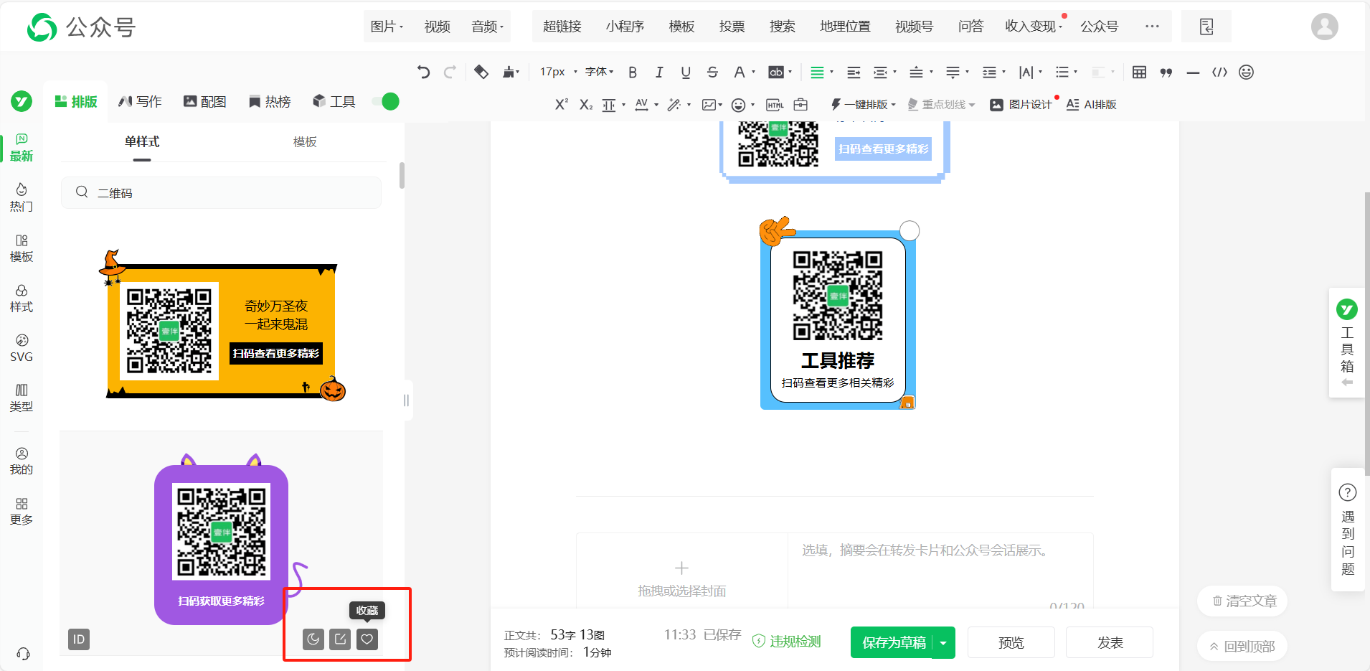Image resolution: width=1370 pixels, height=671 pixels.
Task: Open the 字体 font family dropdown
Action: pos(599,72)
